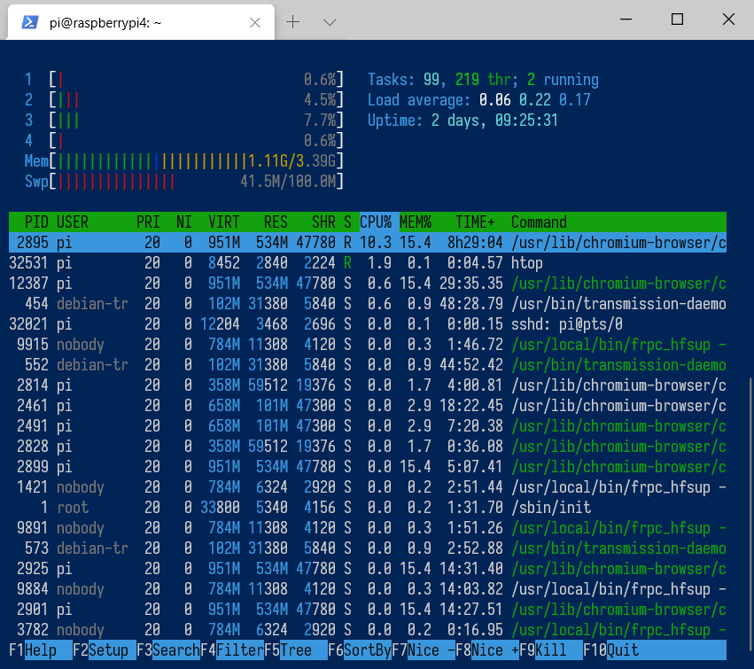Minimize the terminal window
This screenshot has width=754, height=669.
[x=626, y=19]
